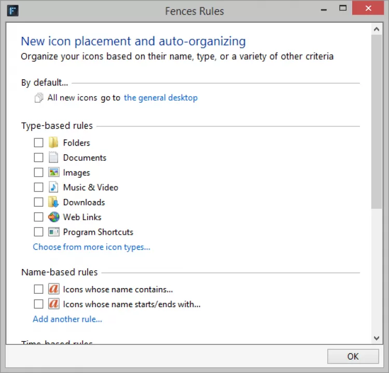
Task: Check the Images type rule
Action: click(38, 173)
